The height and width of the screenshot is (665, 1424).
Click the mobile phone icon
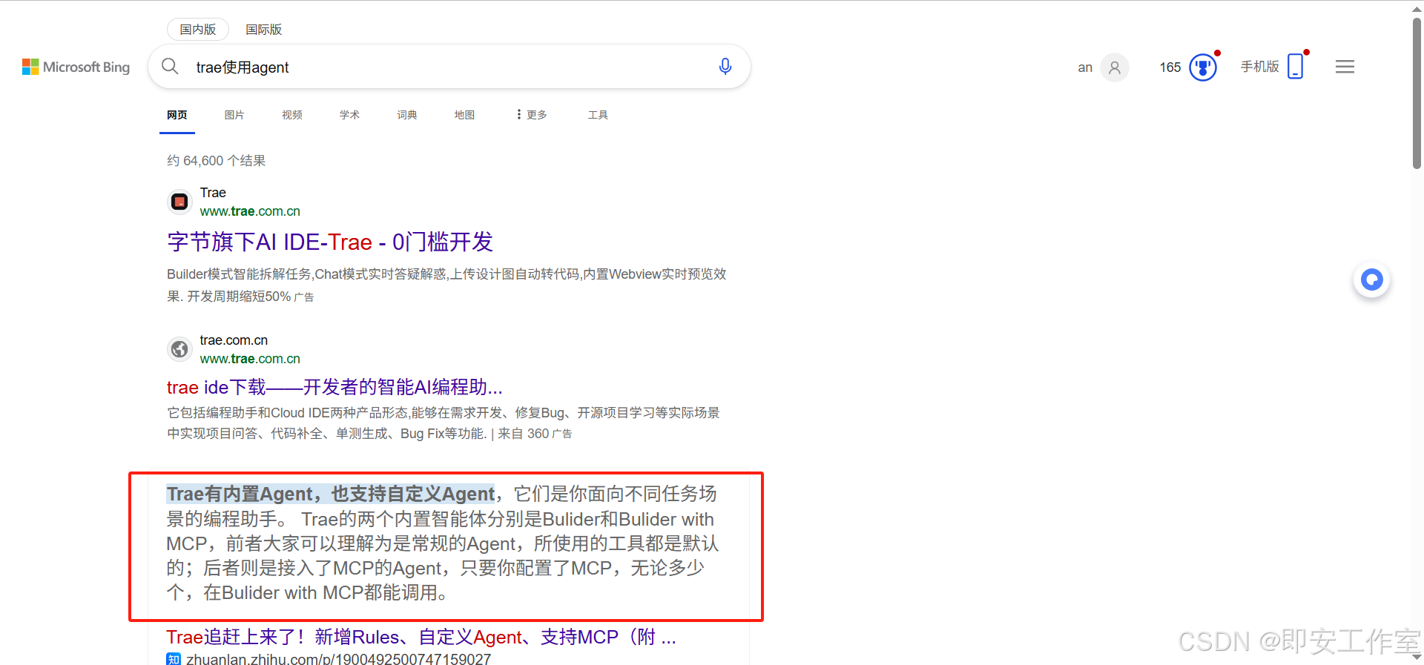[1296, 66]
